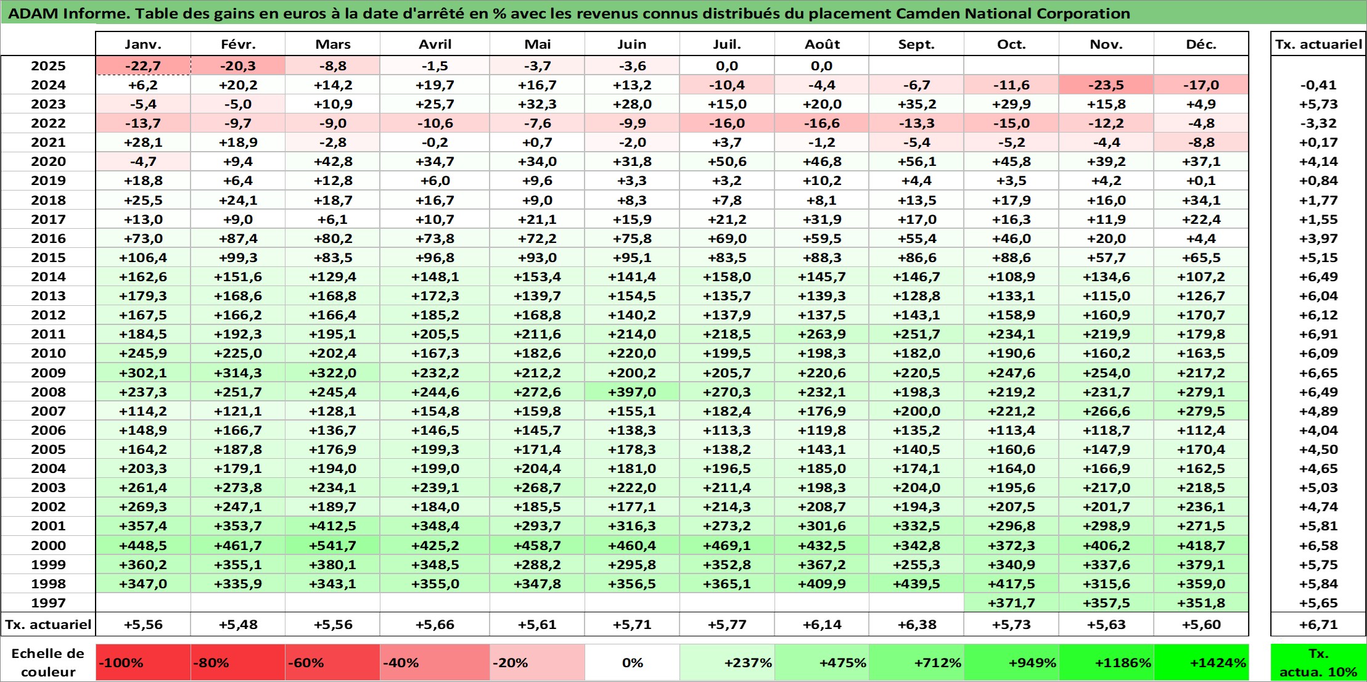Viewport: 1367px width, 682px height.
Task: Click the table title 'ADAM Informe' header bar
Action: click(683, 13)
